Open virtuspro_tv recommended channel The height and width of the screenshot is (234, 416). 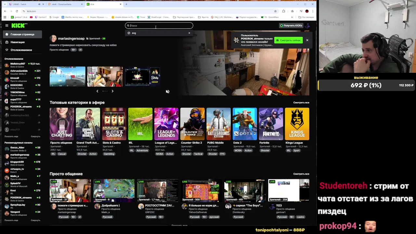(22, 170)
